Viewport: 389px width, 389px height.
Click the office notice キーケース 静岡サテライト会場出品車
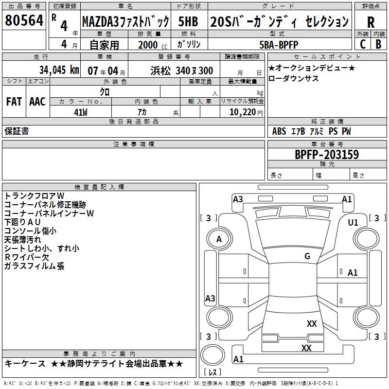click(94, 364)
